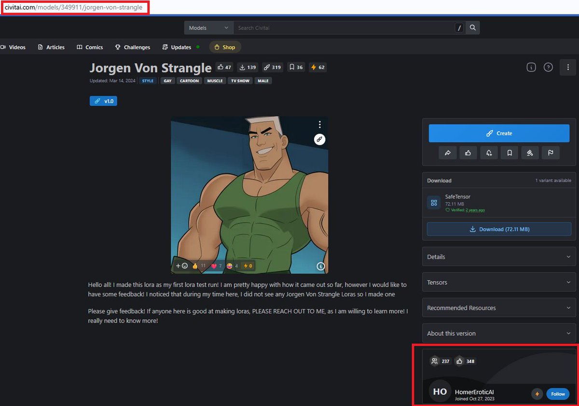Select the TV SHOW tag
This screenshot has width=579, height=406.
(x=240, y=81)
